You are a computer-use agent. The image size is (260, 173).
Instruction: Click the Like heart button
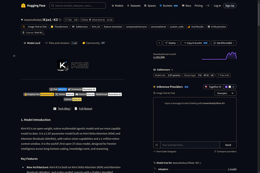coord(68,20)
